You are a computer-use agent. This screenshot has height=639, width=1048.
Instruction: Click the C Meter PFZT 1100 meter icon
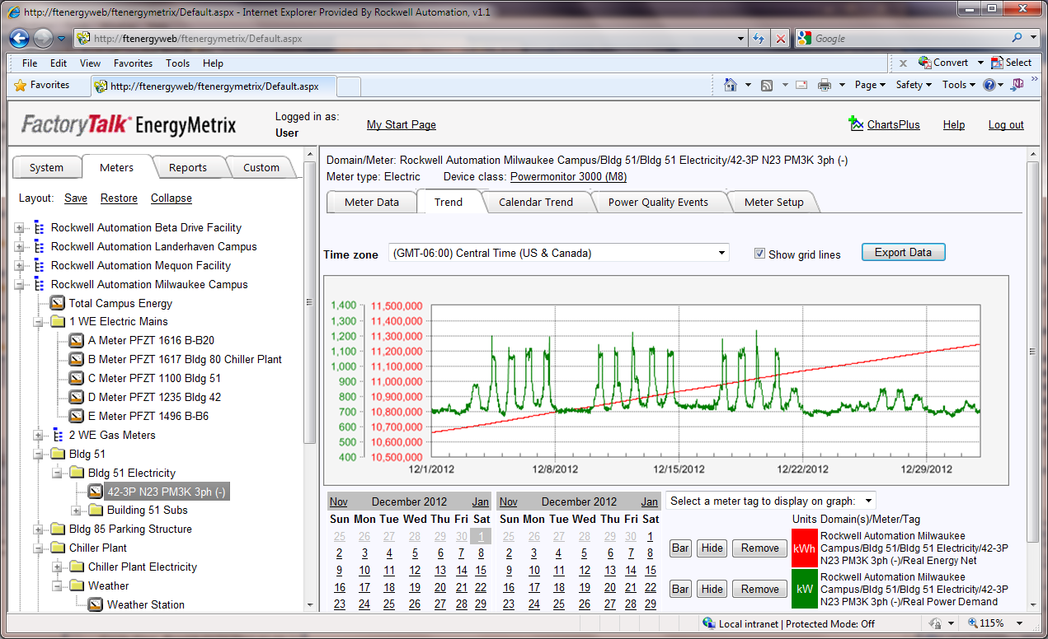pos(77,378)
